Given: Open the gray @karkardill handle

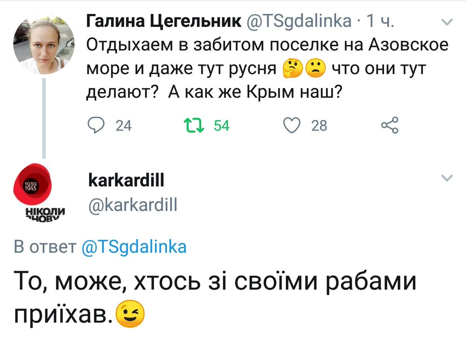Looking at the screenshot, I should [133, 204].
